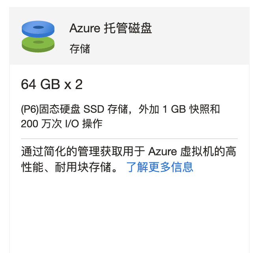Viewport: 256px width, 253px height.
Task: Click the x 2 quantity text
Action: [x=73, y=84]
